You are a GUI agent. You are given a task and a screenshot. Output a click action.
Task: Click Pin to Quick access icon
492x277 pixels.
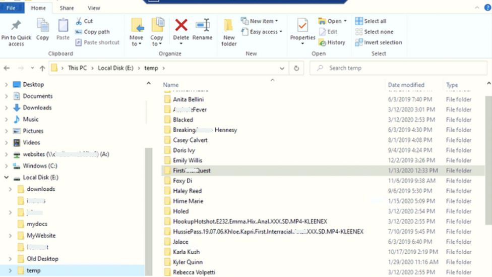(16, 25)
